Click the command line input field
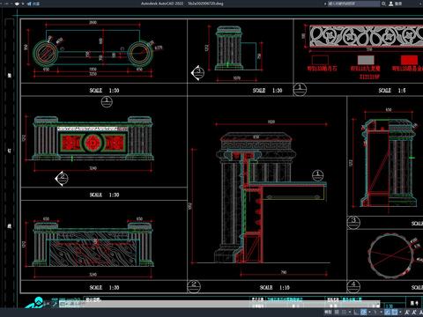This screenshot has width=423, height=317. pyautogui.click(x=219, y=304)
